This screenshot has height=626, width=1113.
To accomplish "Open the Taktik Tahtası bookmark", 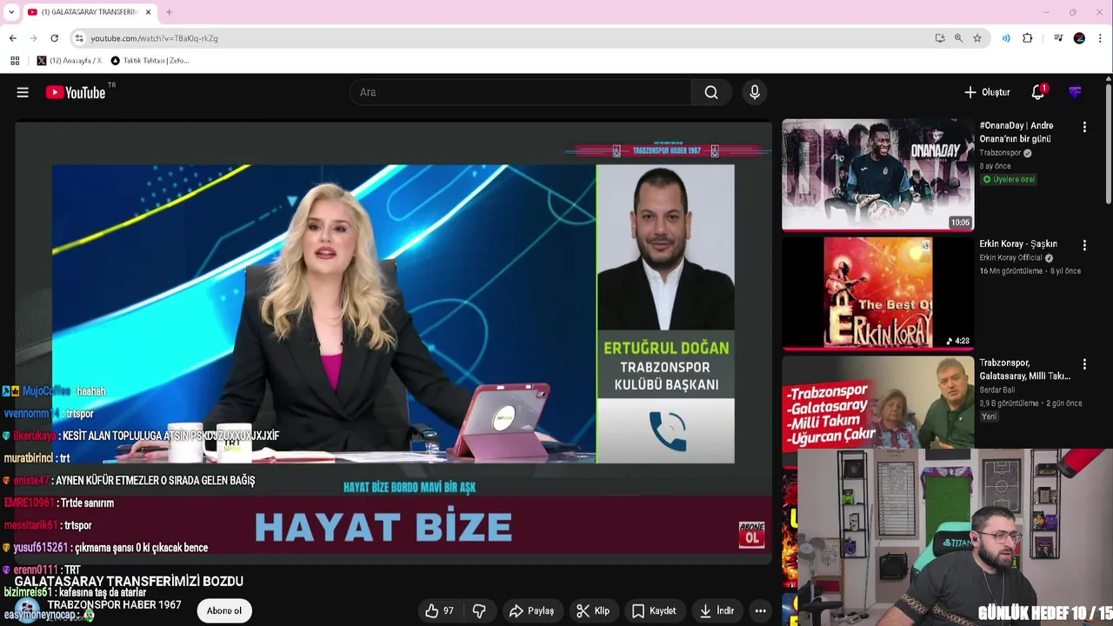I will point(150,61).
